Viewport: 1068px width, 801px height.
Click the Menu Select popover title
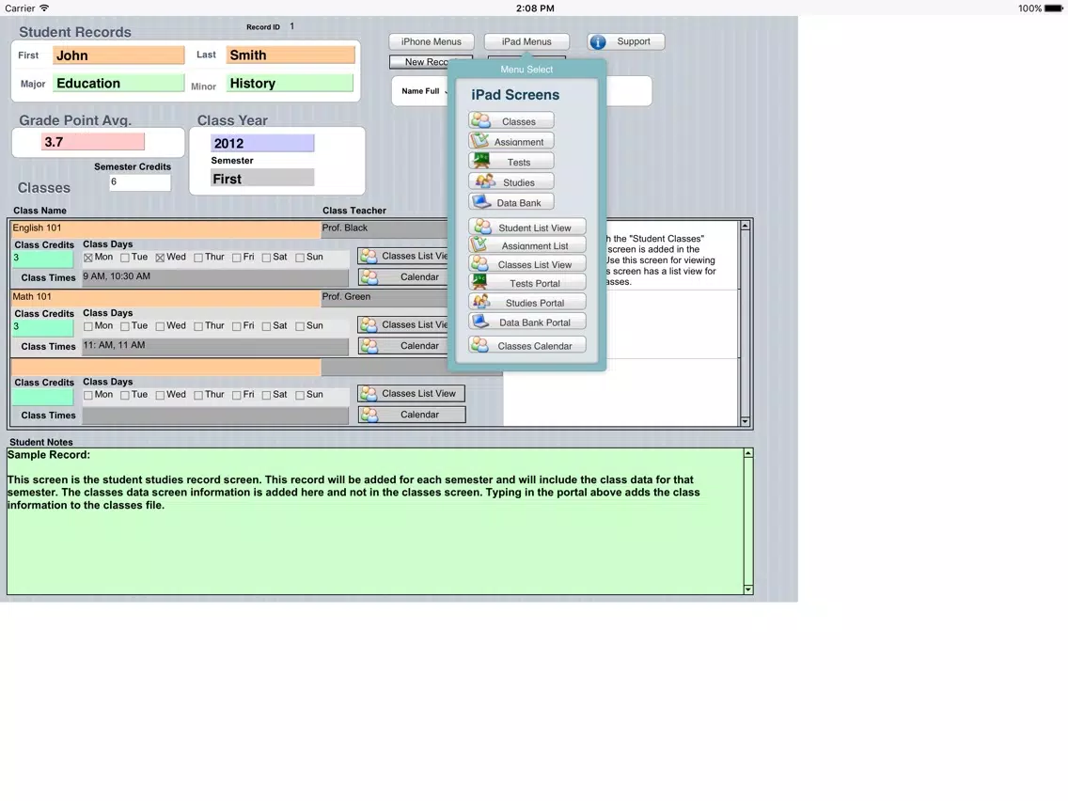[526, 70]
